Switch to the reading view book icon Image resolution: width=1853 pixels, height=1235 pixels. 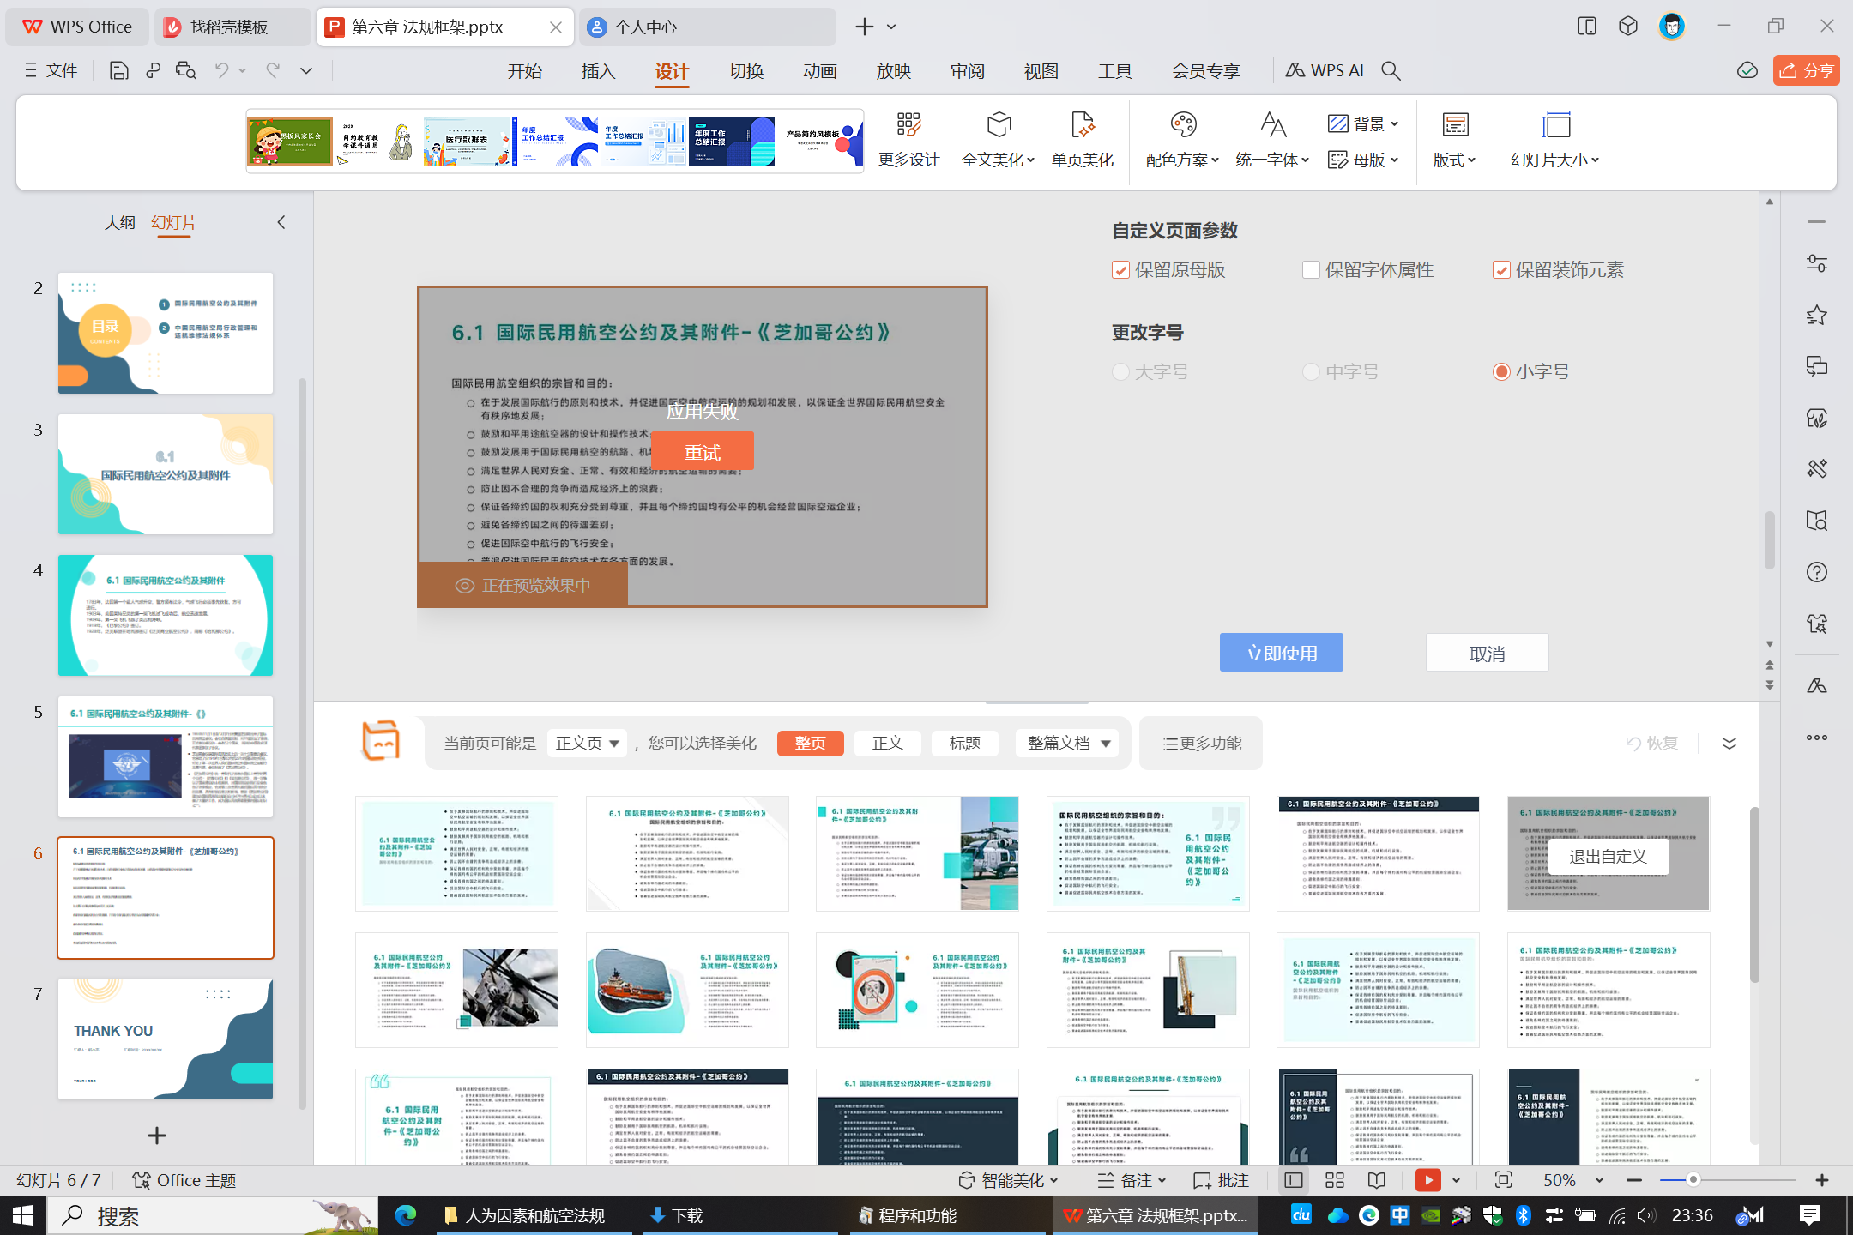coord(1377,1180)
